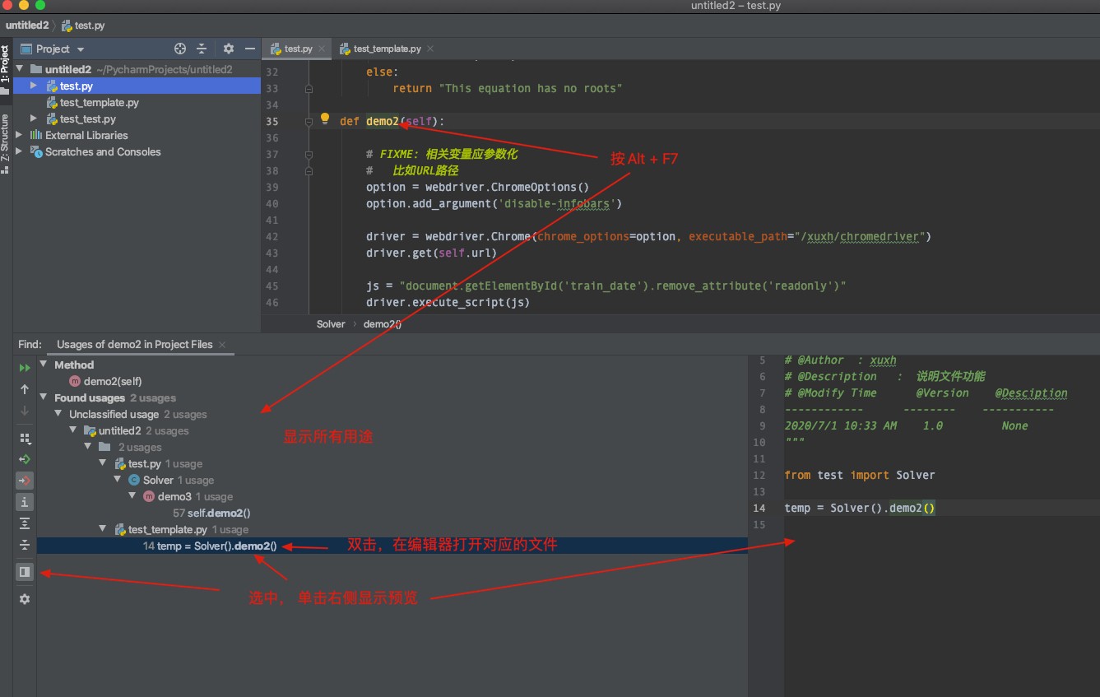Select Scratches and Consoles item
This screenshot has height=697, width=1100.
pos(103,151)
